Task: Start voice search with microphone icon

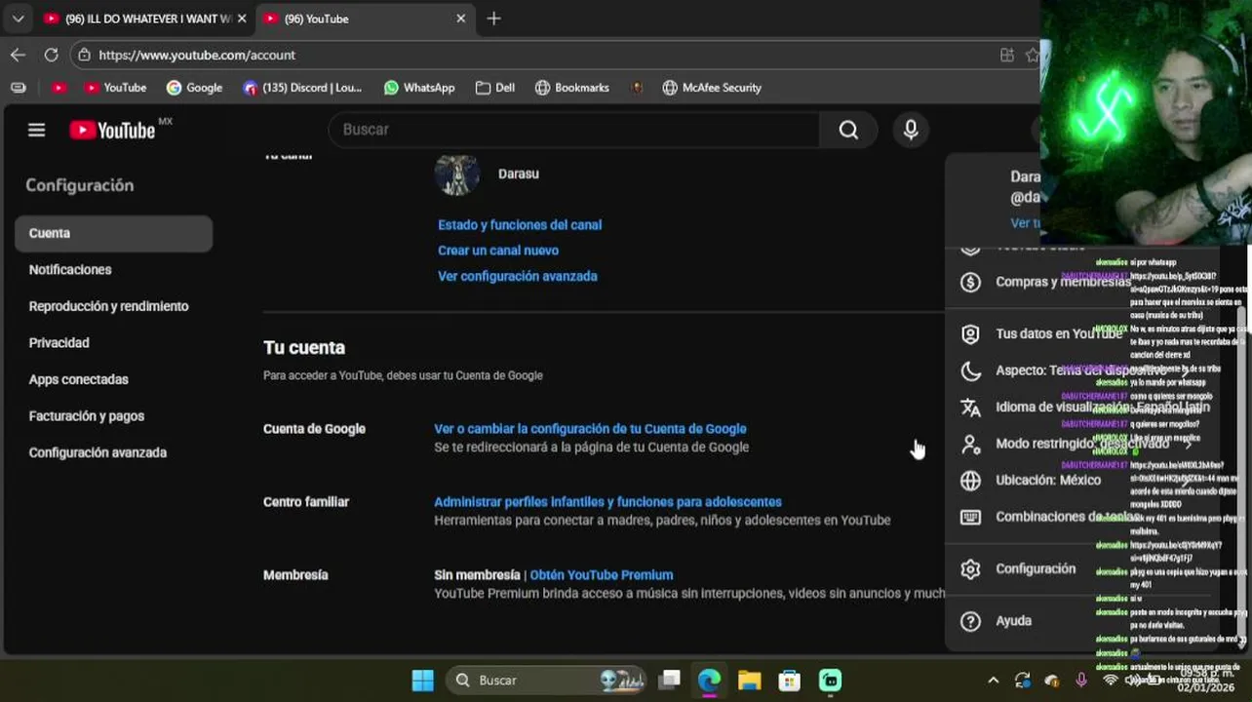Action: 911,130
